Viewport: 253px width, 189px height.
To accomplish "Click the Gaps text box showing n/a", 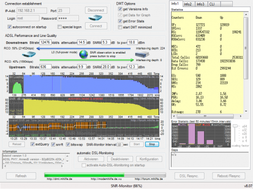I will point(210,159).
